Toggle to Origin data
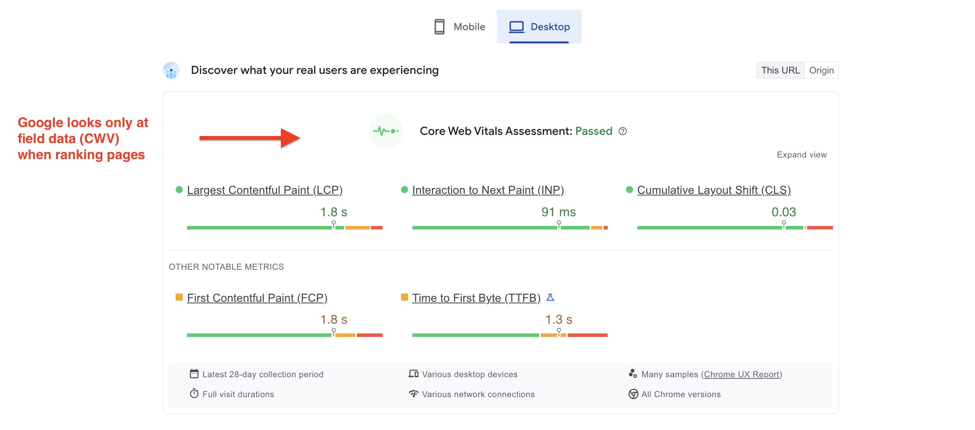The image size is (975, 430). tap(822, 70)
